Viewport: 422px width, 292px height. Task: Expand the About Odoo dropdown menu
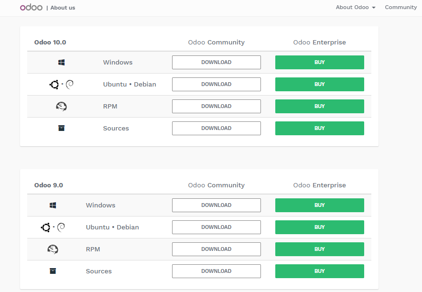click(x=355, y=7)
